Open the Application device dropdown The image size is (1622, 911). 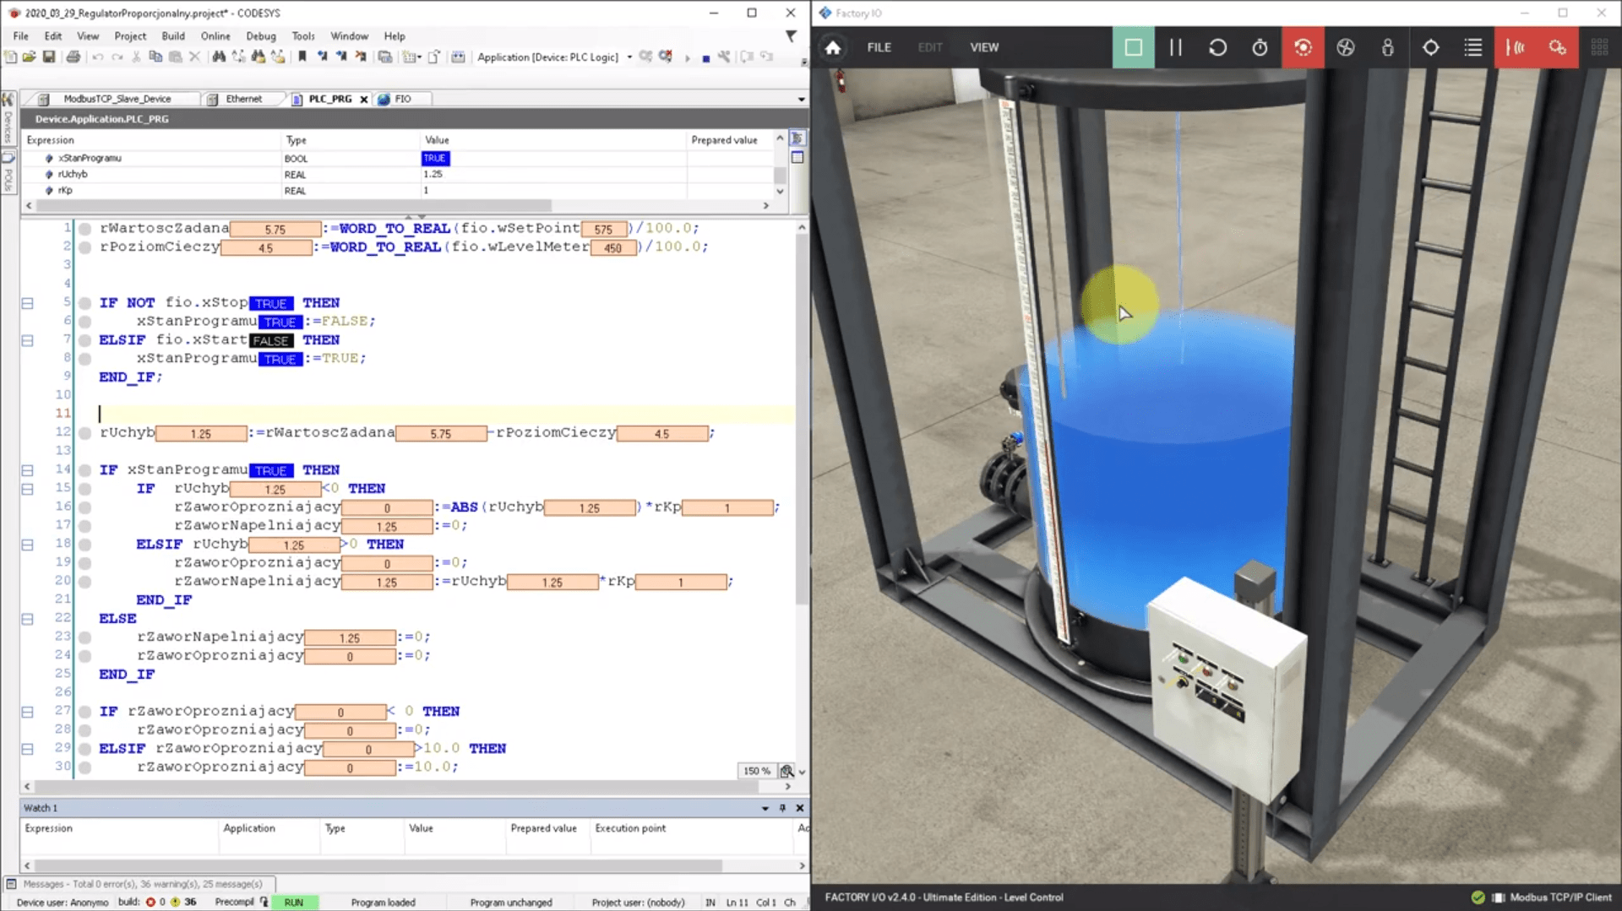pyautogui.click(x=629, y=57)
